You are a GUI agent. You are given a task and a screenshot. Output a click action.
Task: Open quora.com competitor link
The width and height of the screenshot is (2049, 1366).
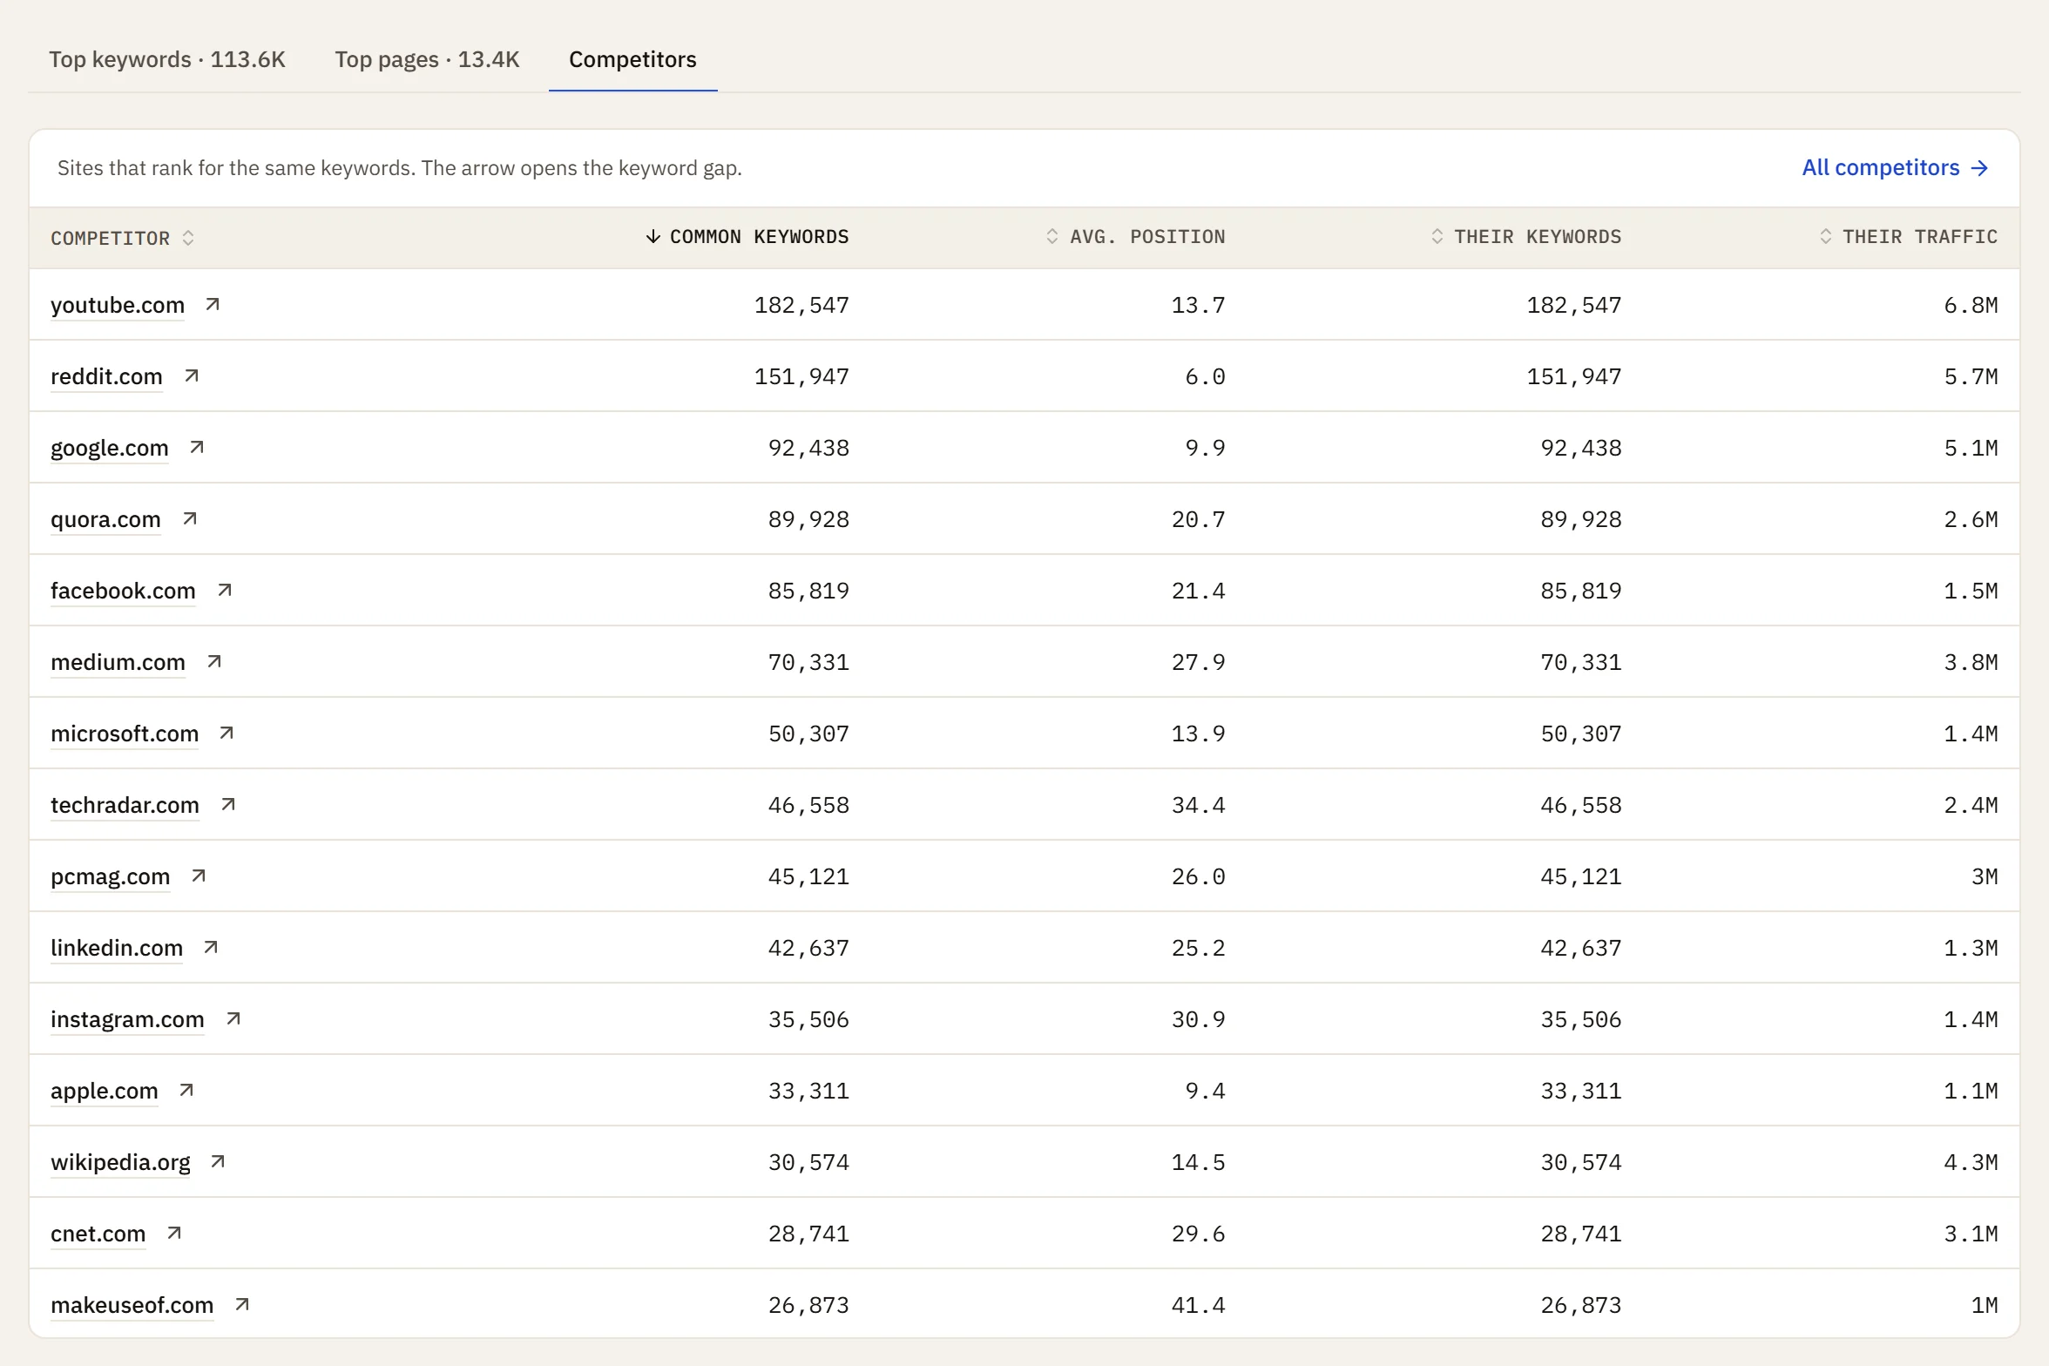pyautogui.click(x=105, y=519)
